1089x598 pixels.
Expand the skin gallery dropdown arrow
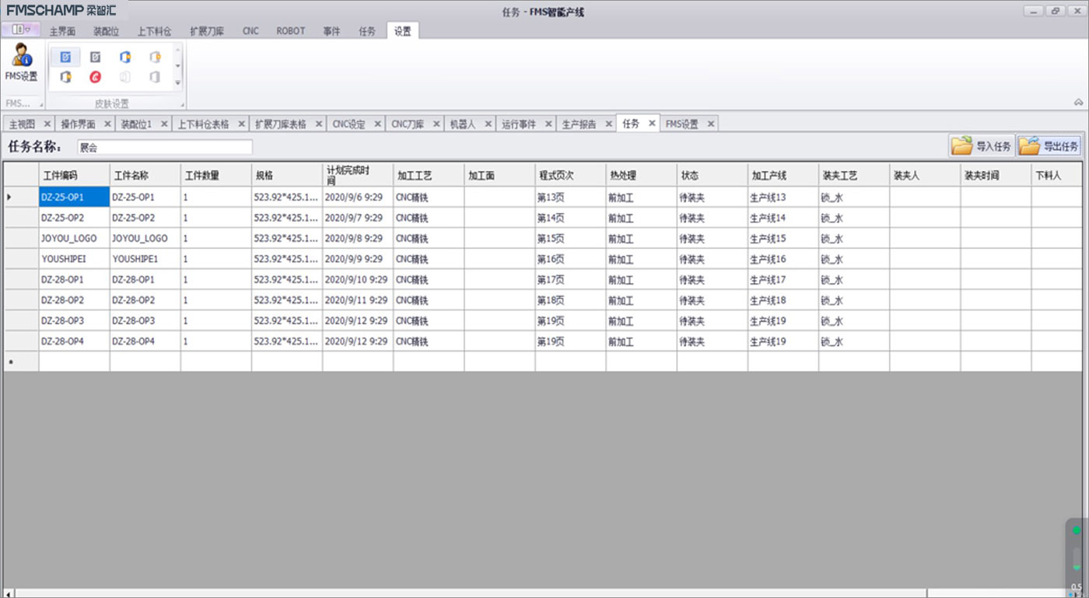[177, 82]
